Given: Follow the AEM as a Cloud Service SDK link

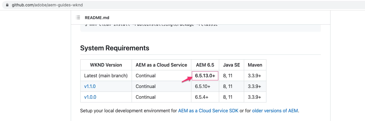Looking at the screenshot, I should 208,111.
